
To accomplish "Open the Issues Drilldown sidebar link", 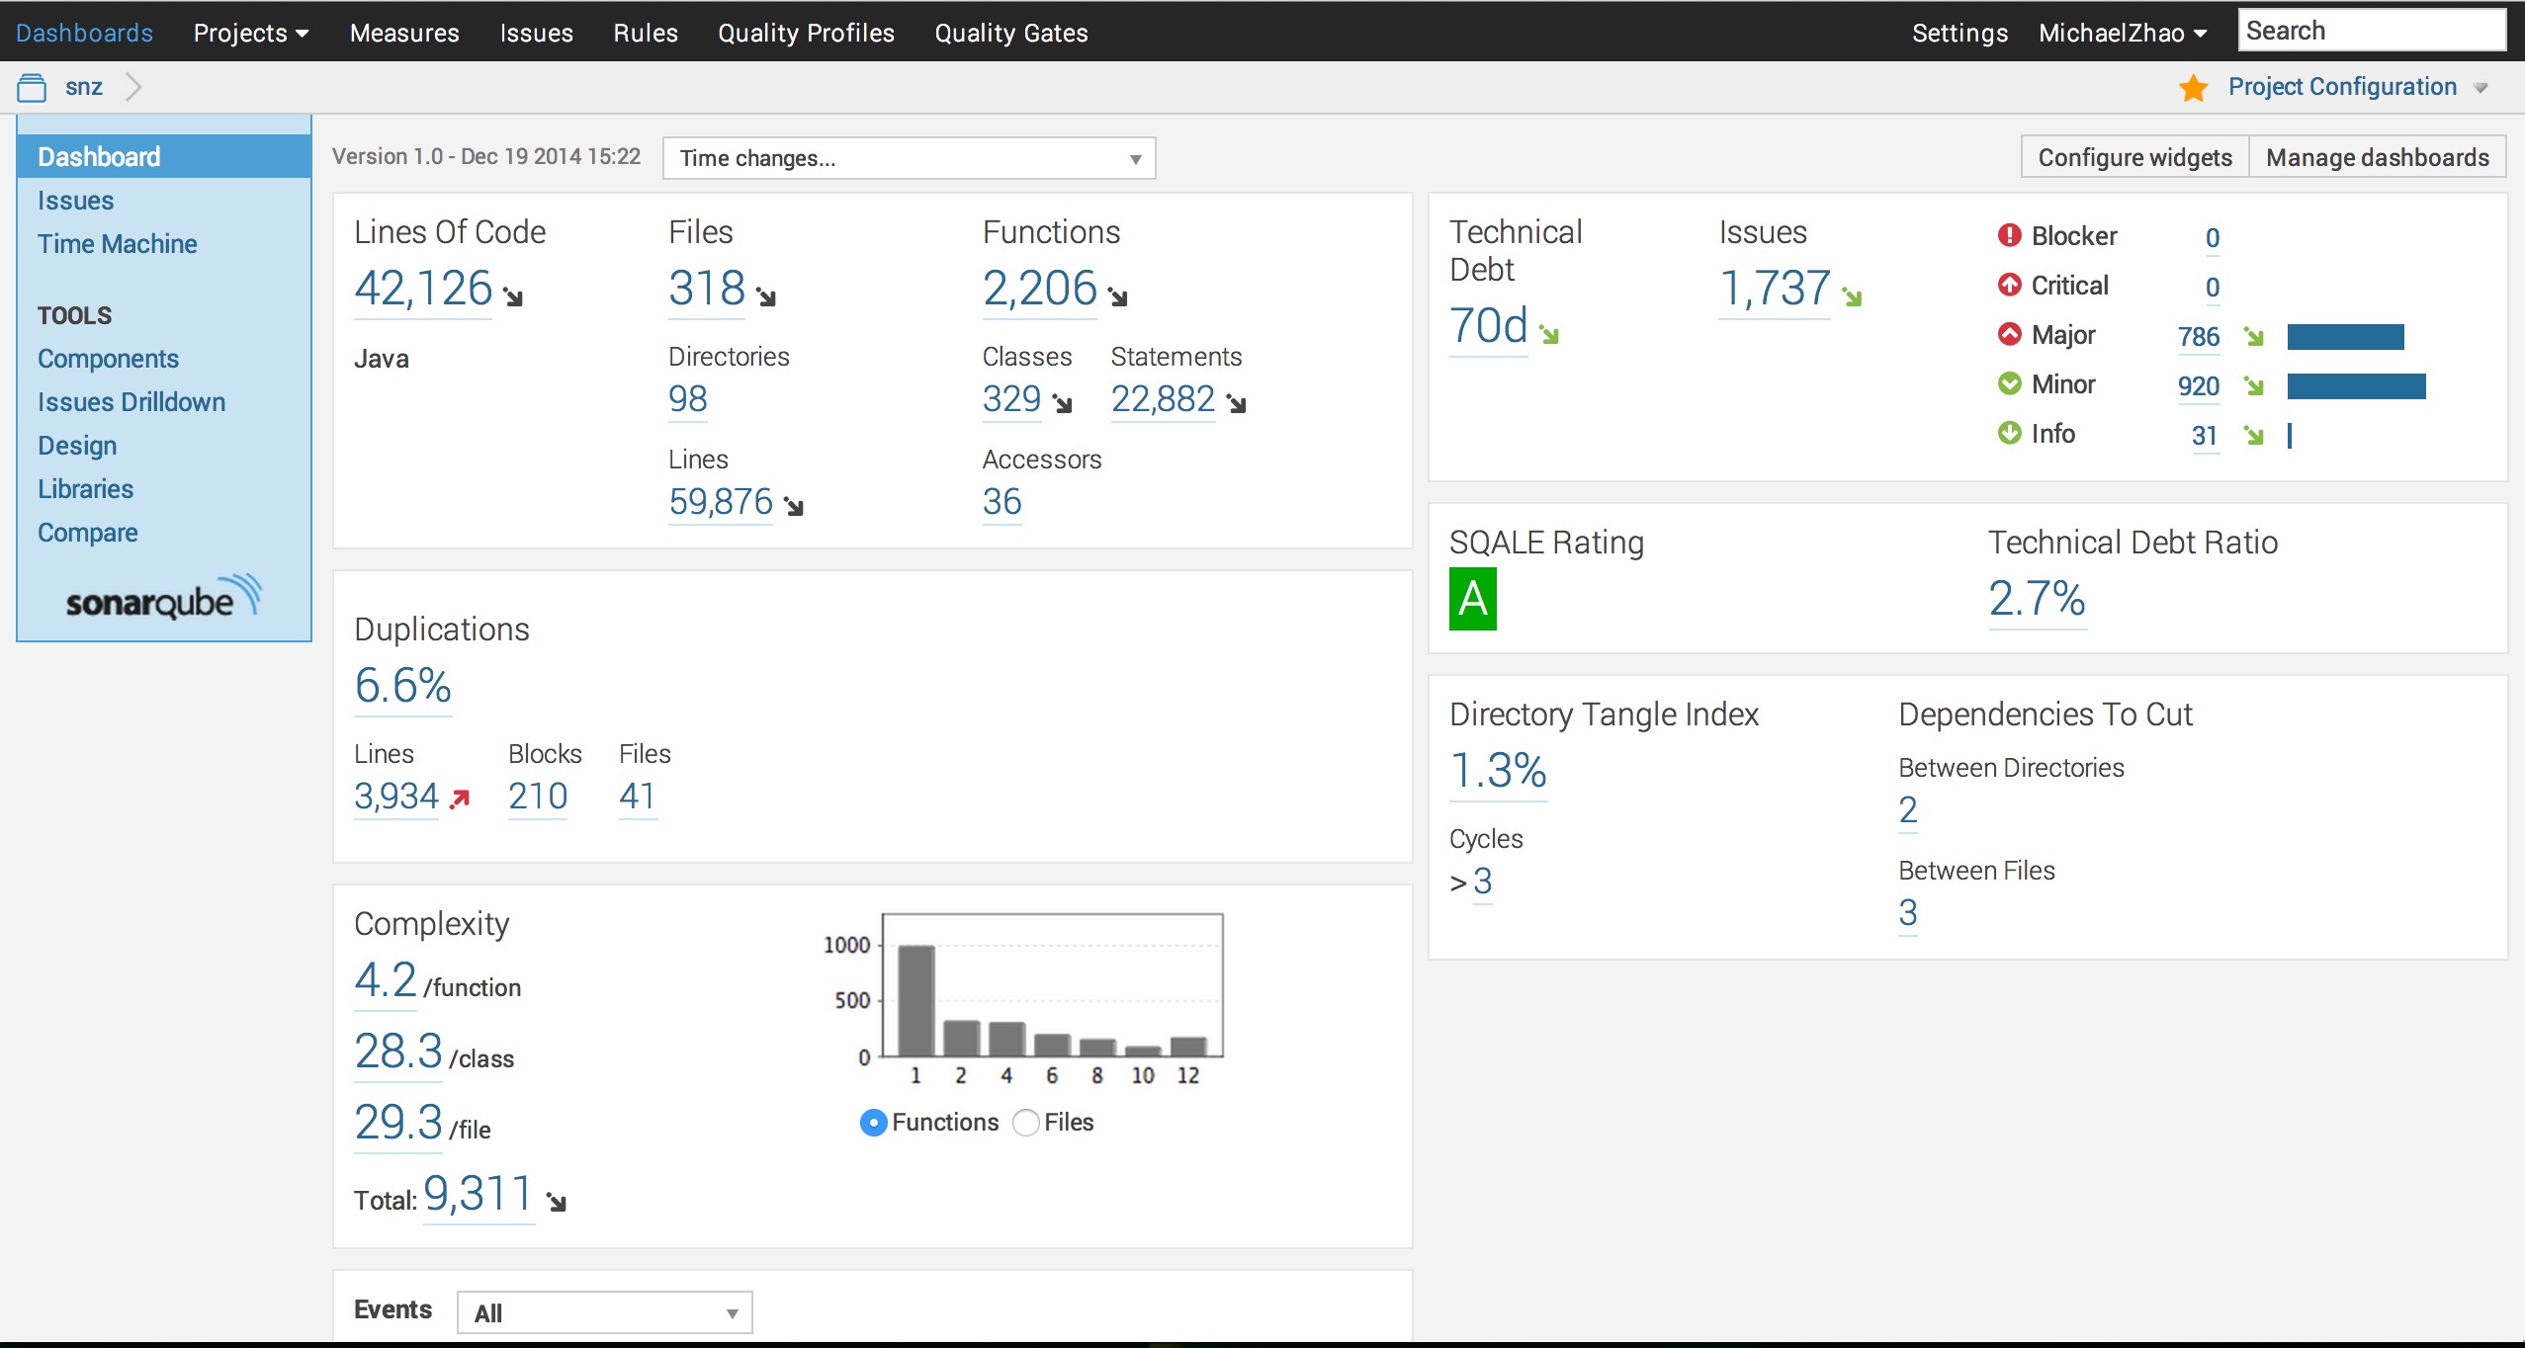I will pos(131,402).
